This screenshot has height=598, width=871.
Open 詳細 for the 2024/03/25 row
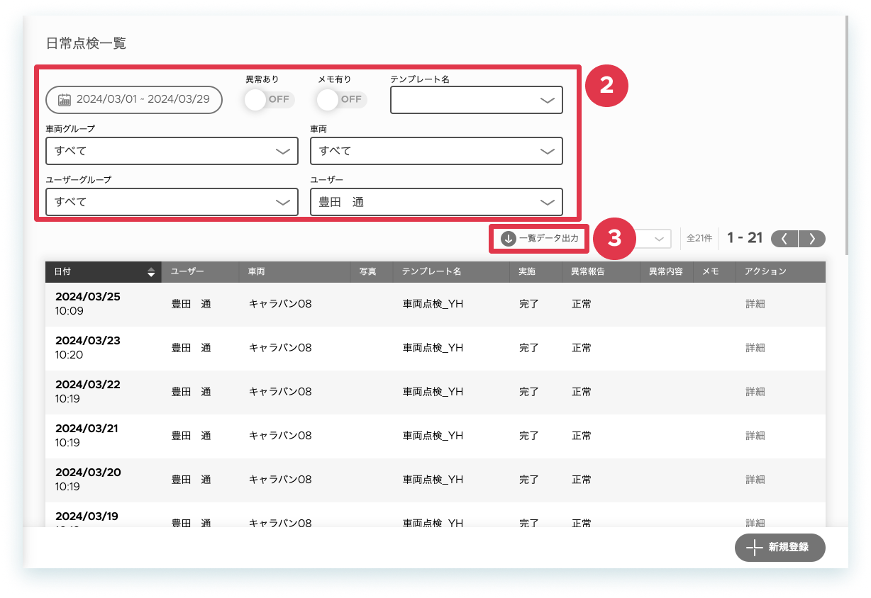(x=755, y=304)
